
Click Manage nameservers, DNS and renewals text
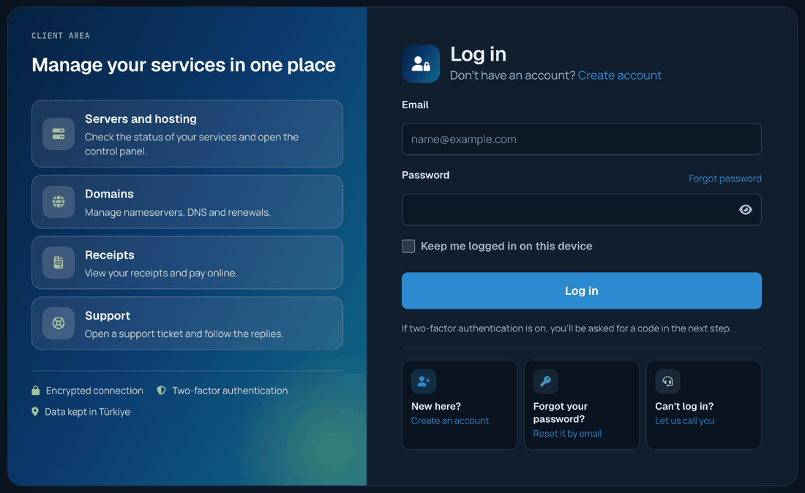pos(178,212)
